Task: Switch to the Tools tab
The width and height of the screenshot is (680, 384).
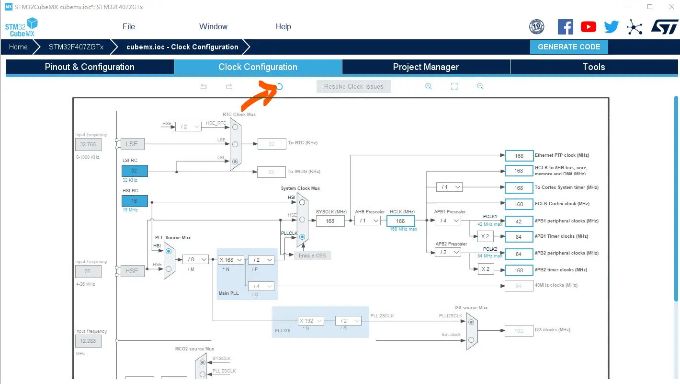Action: pos(594,67)
